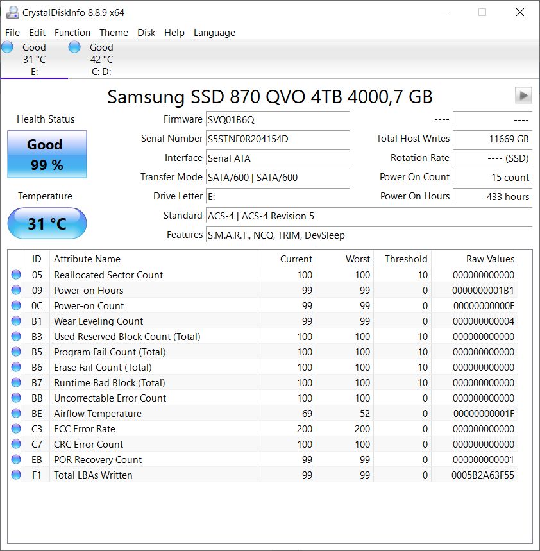The width and height of the screenshot is (540, 551).
Task: Click the Standard field ACS-4
Action: 369,216
